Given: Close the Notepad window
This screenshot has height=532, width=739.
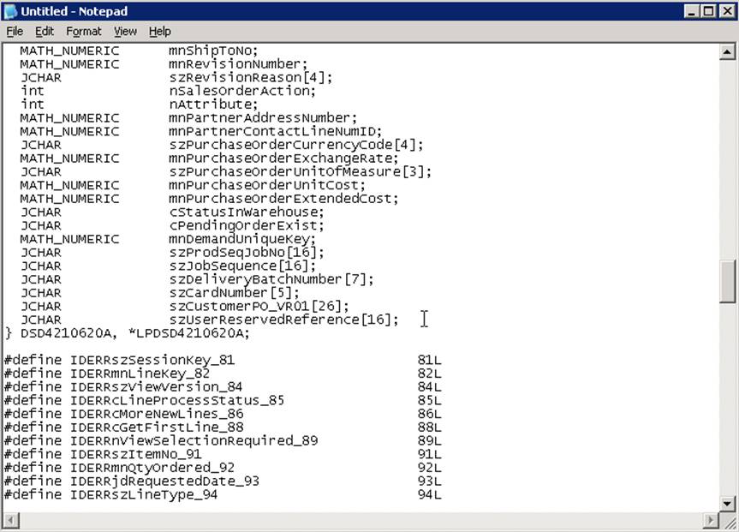Looking at the screenshot, I should point(727,11).
